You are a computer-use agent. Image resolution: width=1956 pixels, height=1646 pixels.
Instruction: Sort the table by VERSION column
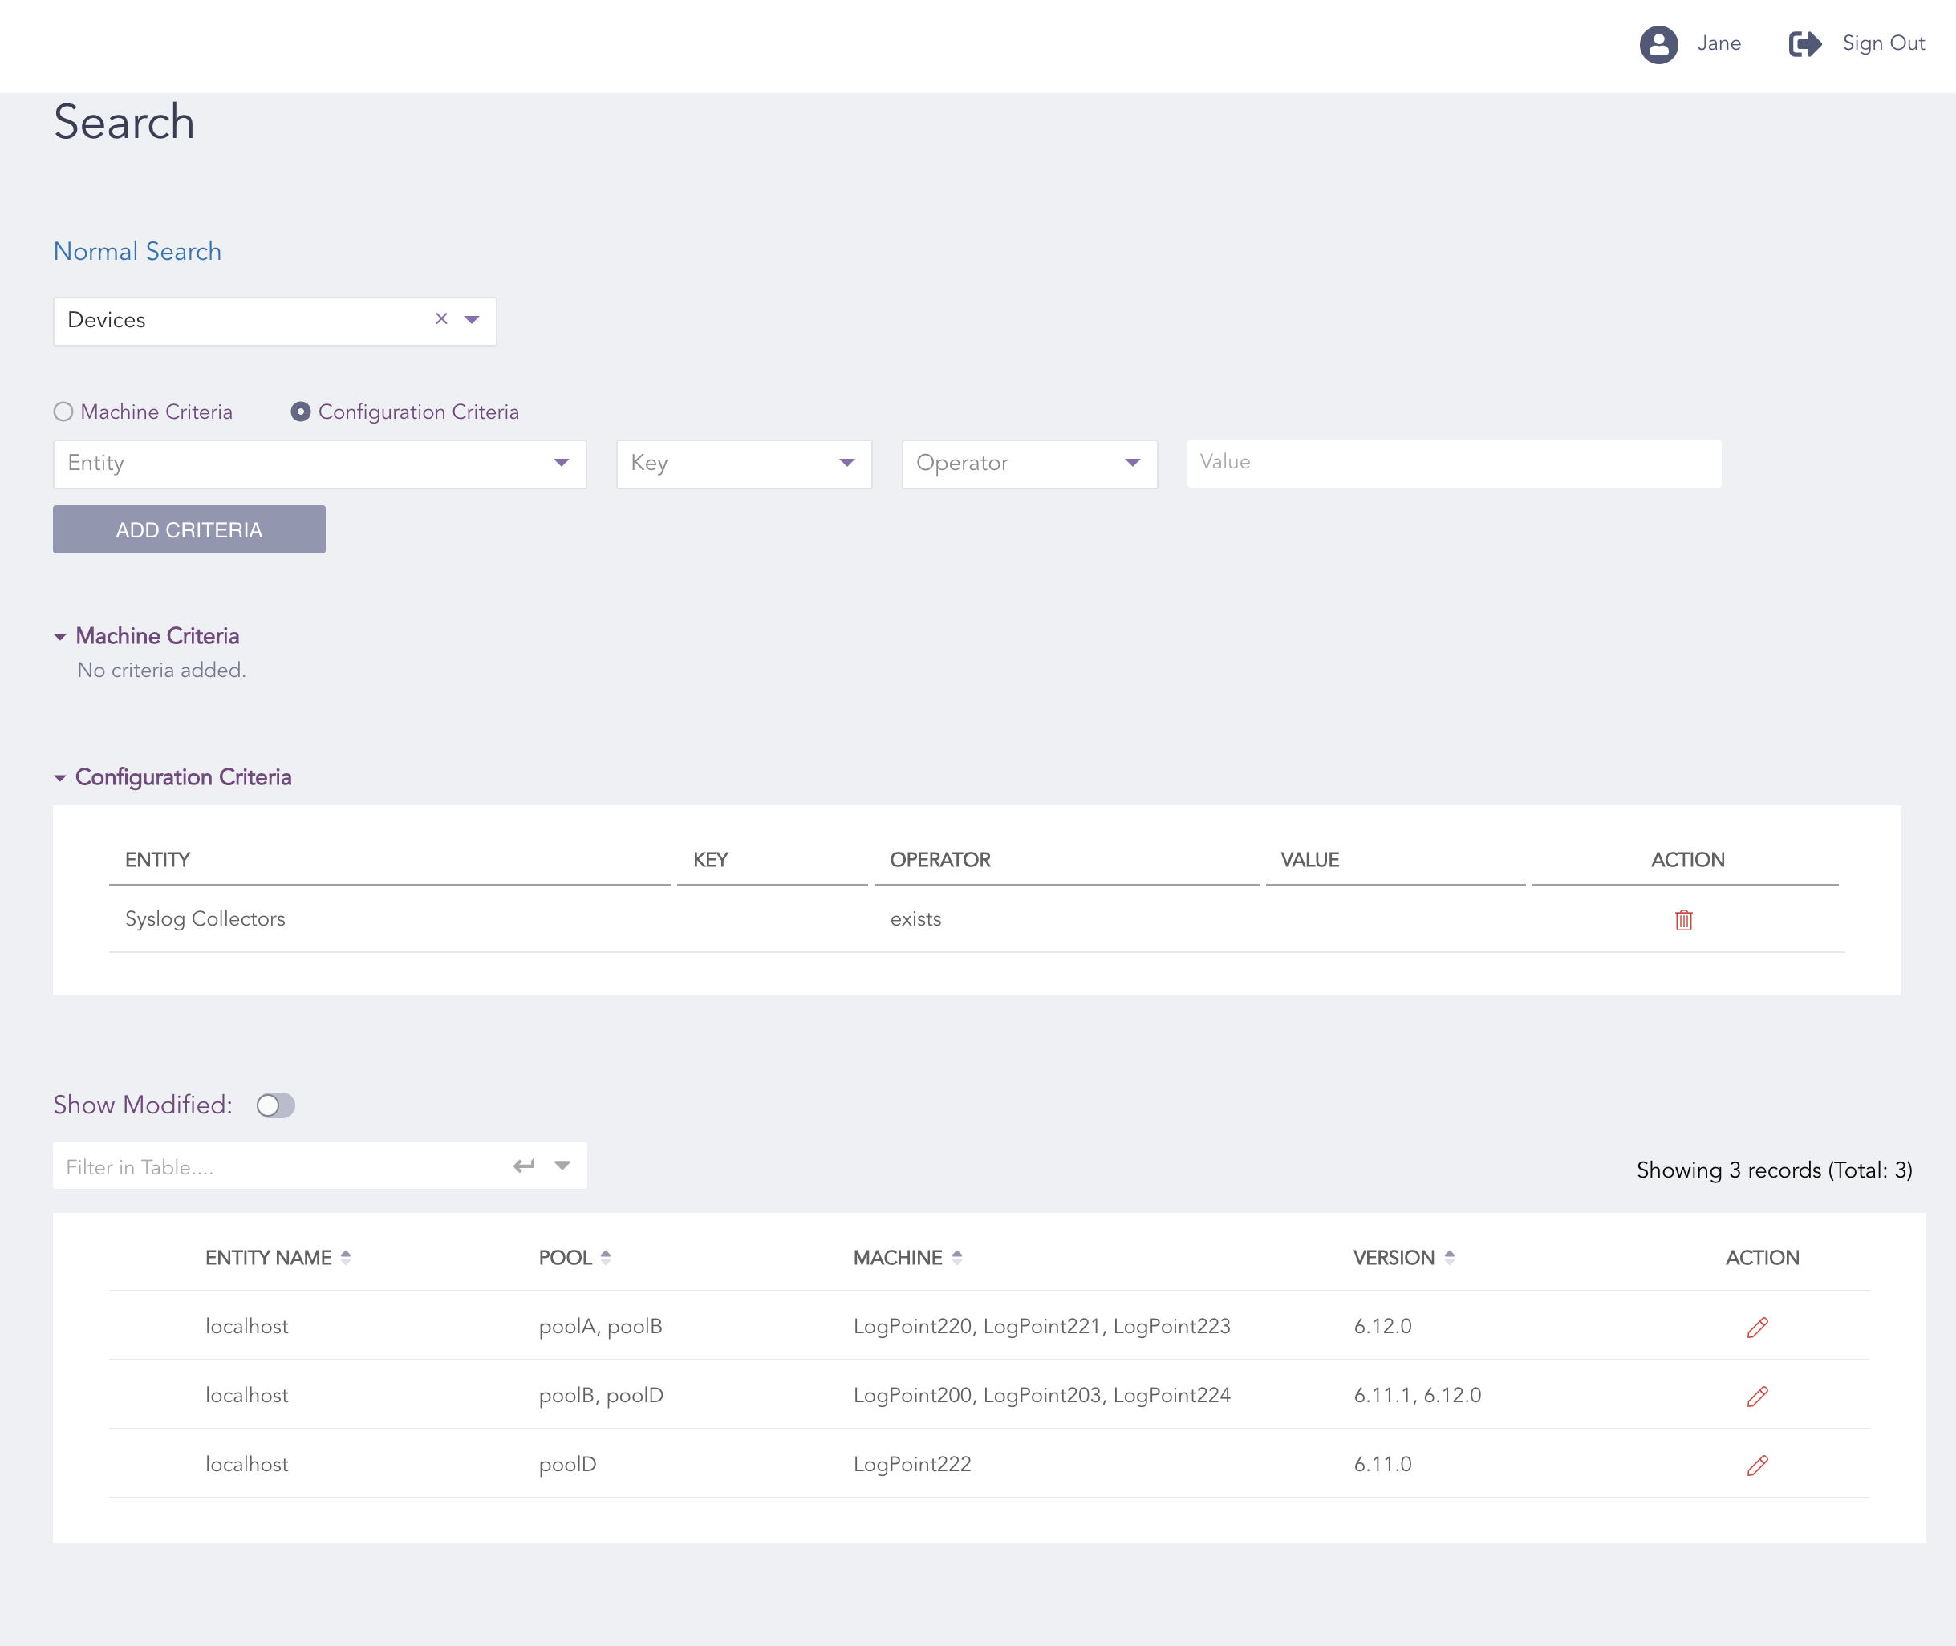tap(1448, 1257)
